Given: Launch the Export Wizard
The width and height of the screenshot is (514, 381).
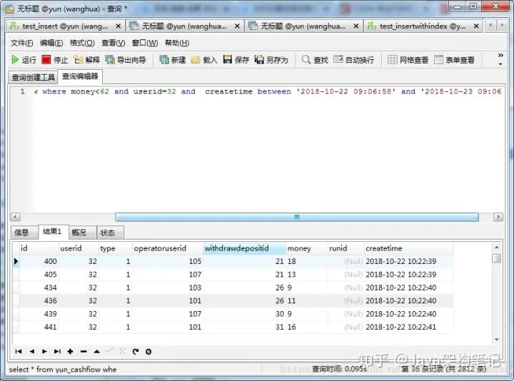Looking at the screenshot, I should [126, 60].
